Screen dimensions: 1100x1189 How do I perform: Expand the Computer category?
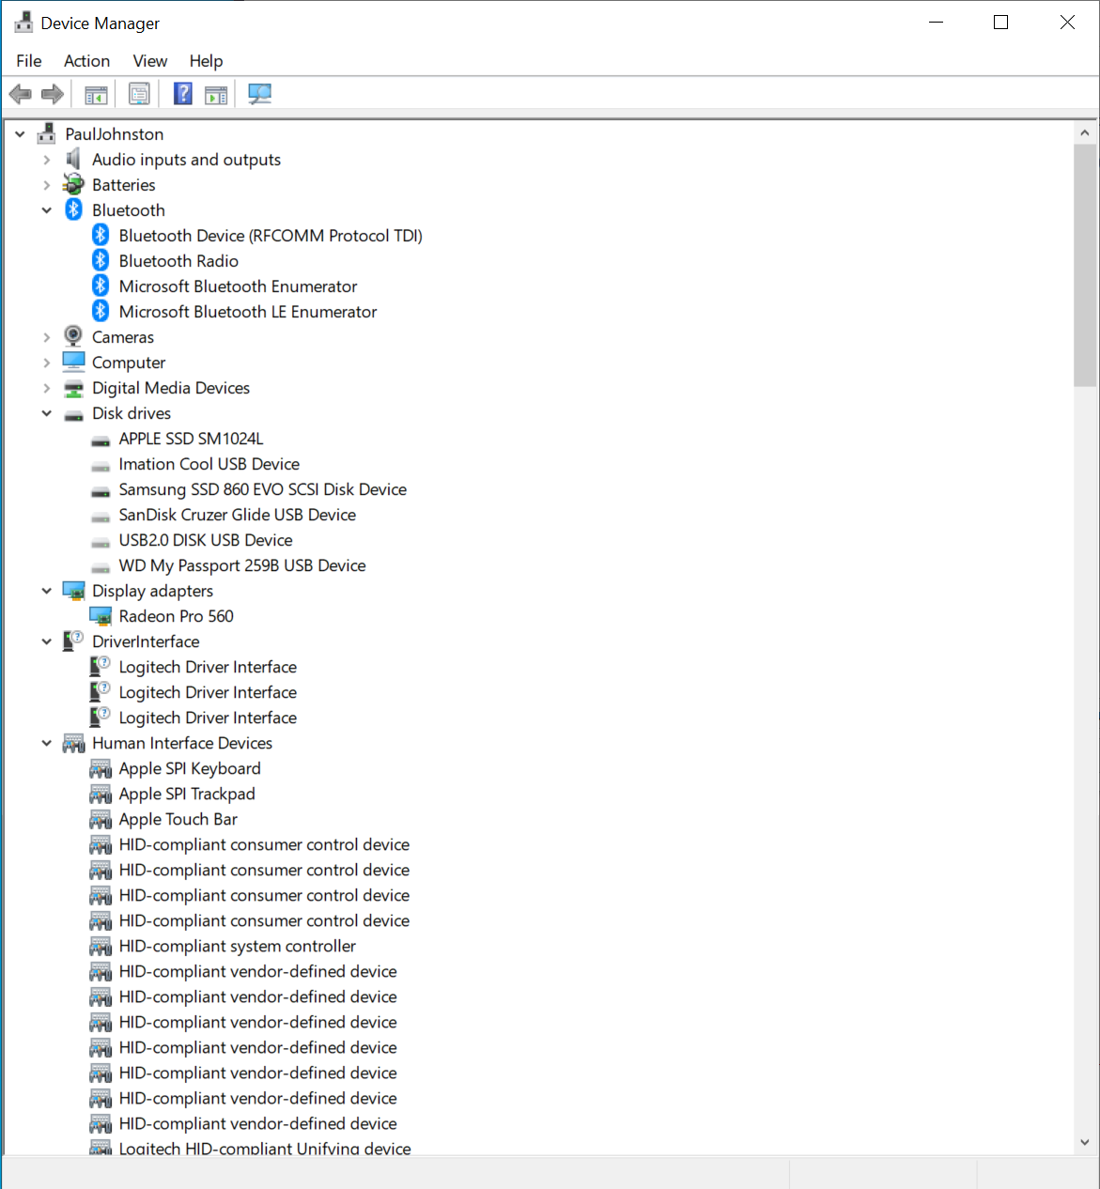click(x=47, y=363)
